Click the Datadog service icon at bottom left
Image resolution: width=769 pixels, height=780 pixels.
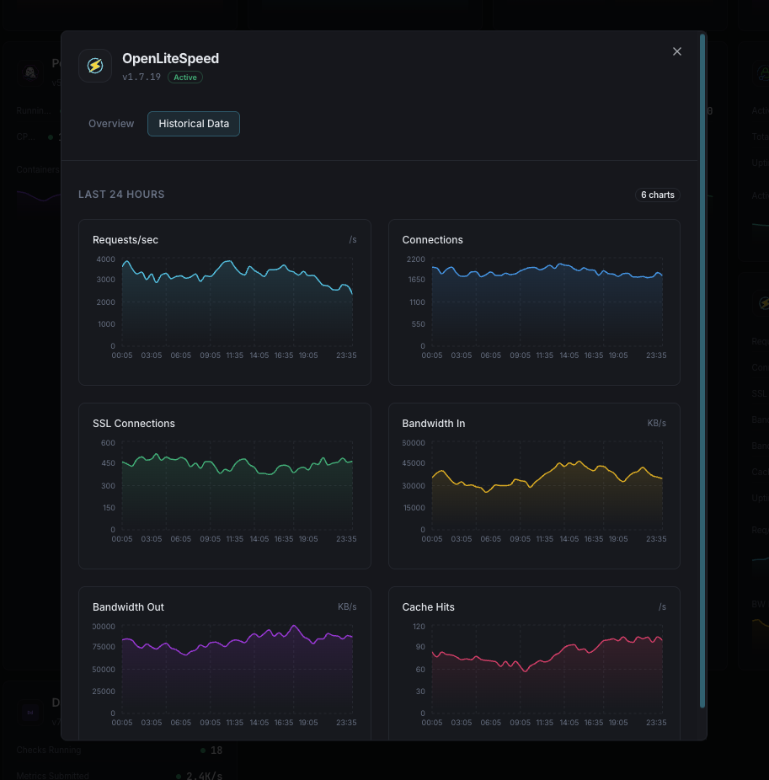[29, 712]
